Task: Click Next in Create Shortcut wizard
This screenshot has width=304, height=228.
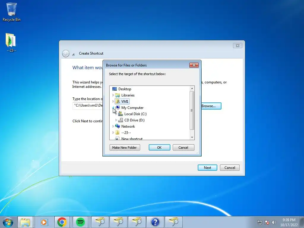Action: click(208, 168)
